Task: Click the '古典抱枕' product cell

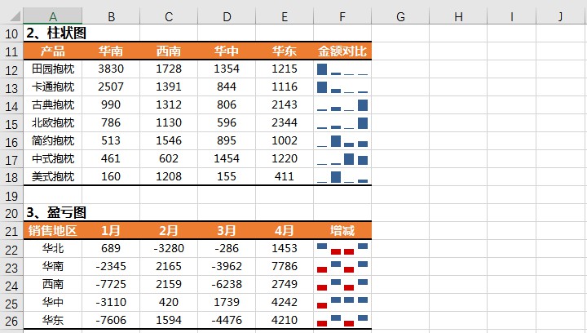Action: coord(53,105)
